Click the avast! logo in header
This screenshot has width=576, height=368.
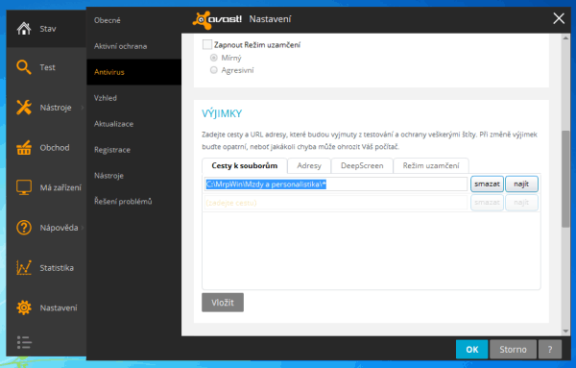pyautogui.click(x=217, y=19)
